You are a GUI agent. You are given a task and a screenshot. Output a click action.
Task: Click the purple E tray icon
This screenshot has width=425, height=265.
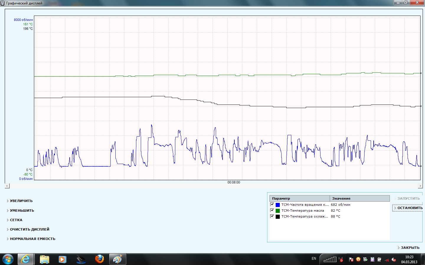(372, 259)
